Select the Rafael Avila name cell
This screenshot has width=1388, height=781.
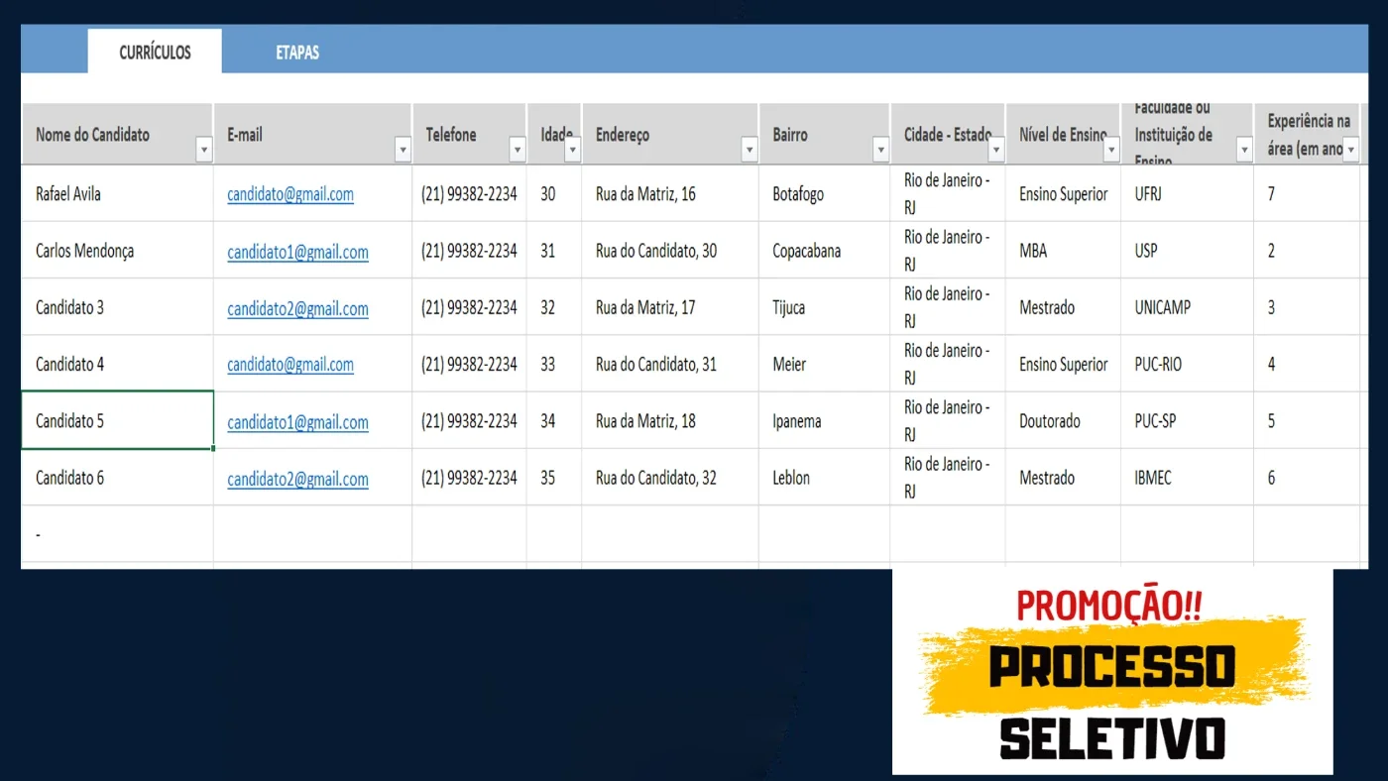(x=117, y=194)
